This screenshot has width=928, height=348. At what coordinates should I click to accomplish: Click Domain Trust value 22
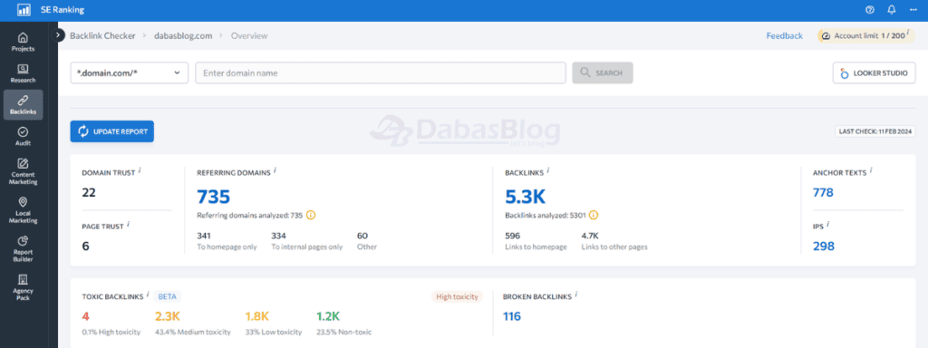click(x=89, y=192)
